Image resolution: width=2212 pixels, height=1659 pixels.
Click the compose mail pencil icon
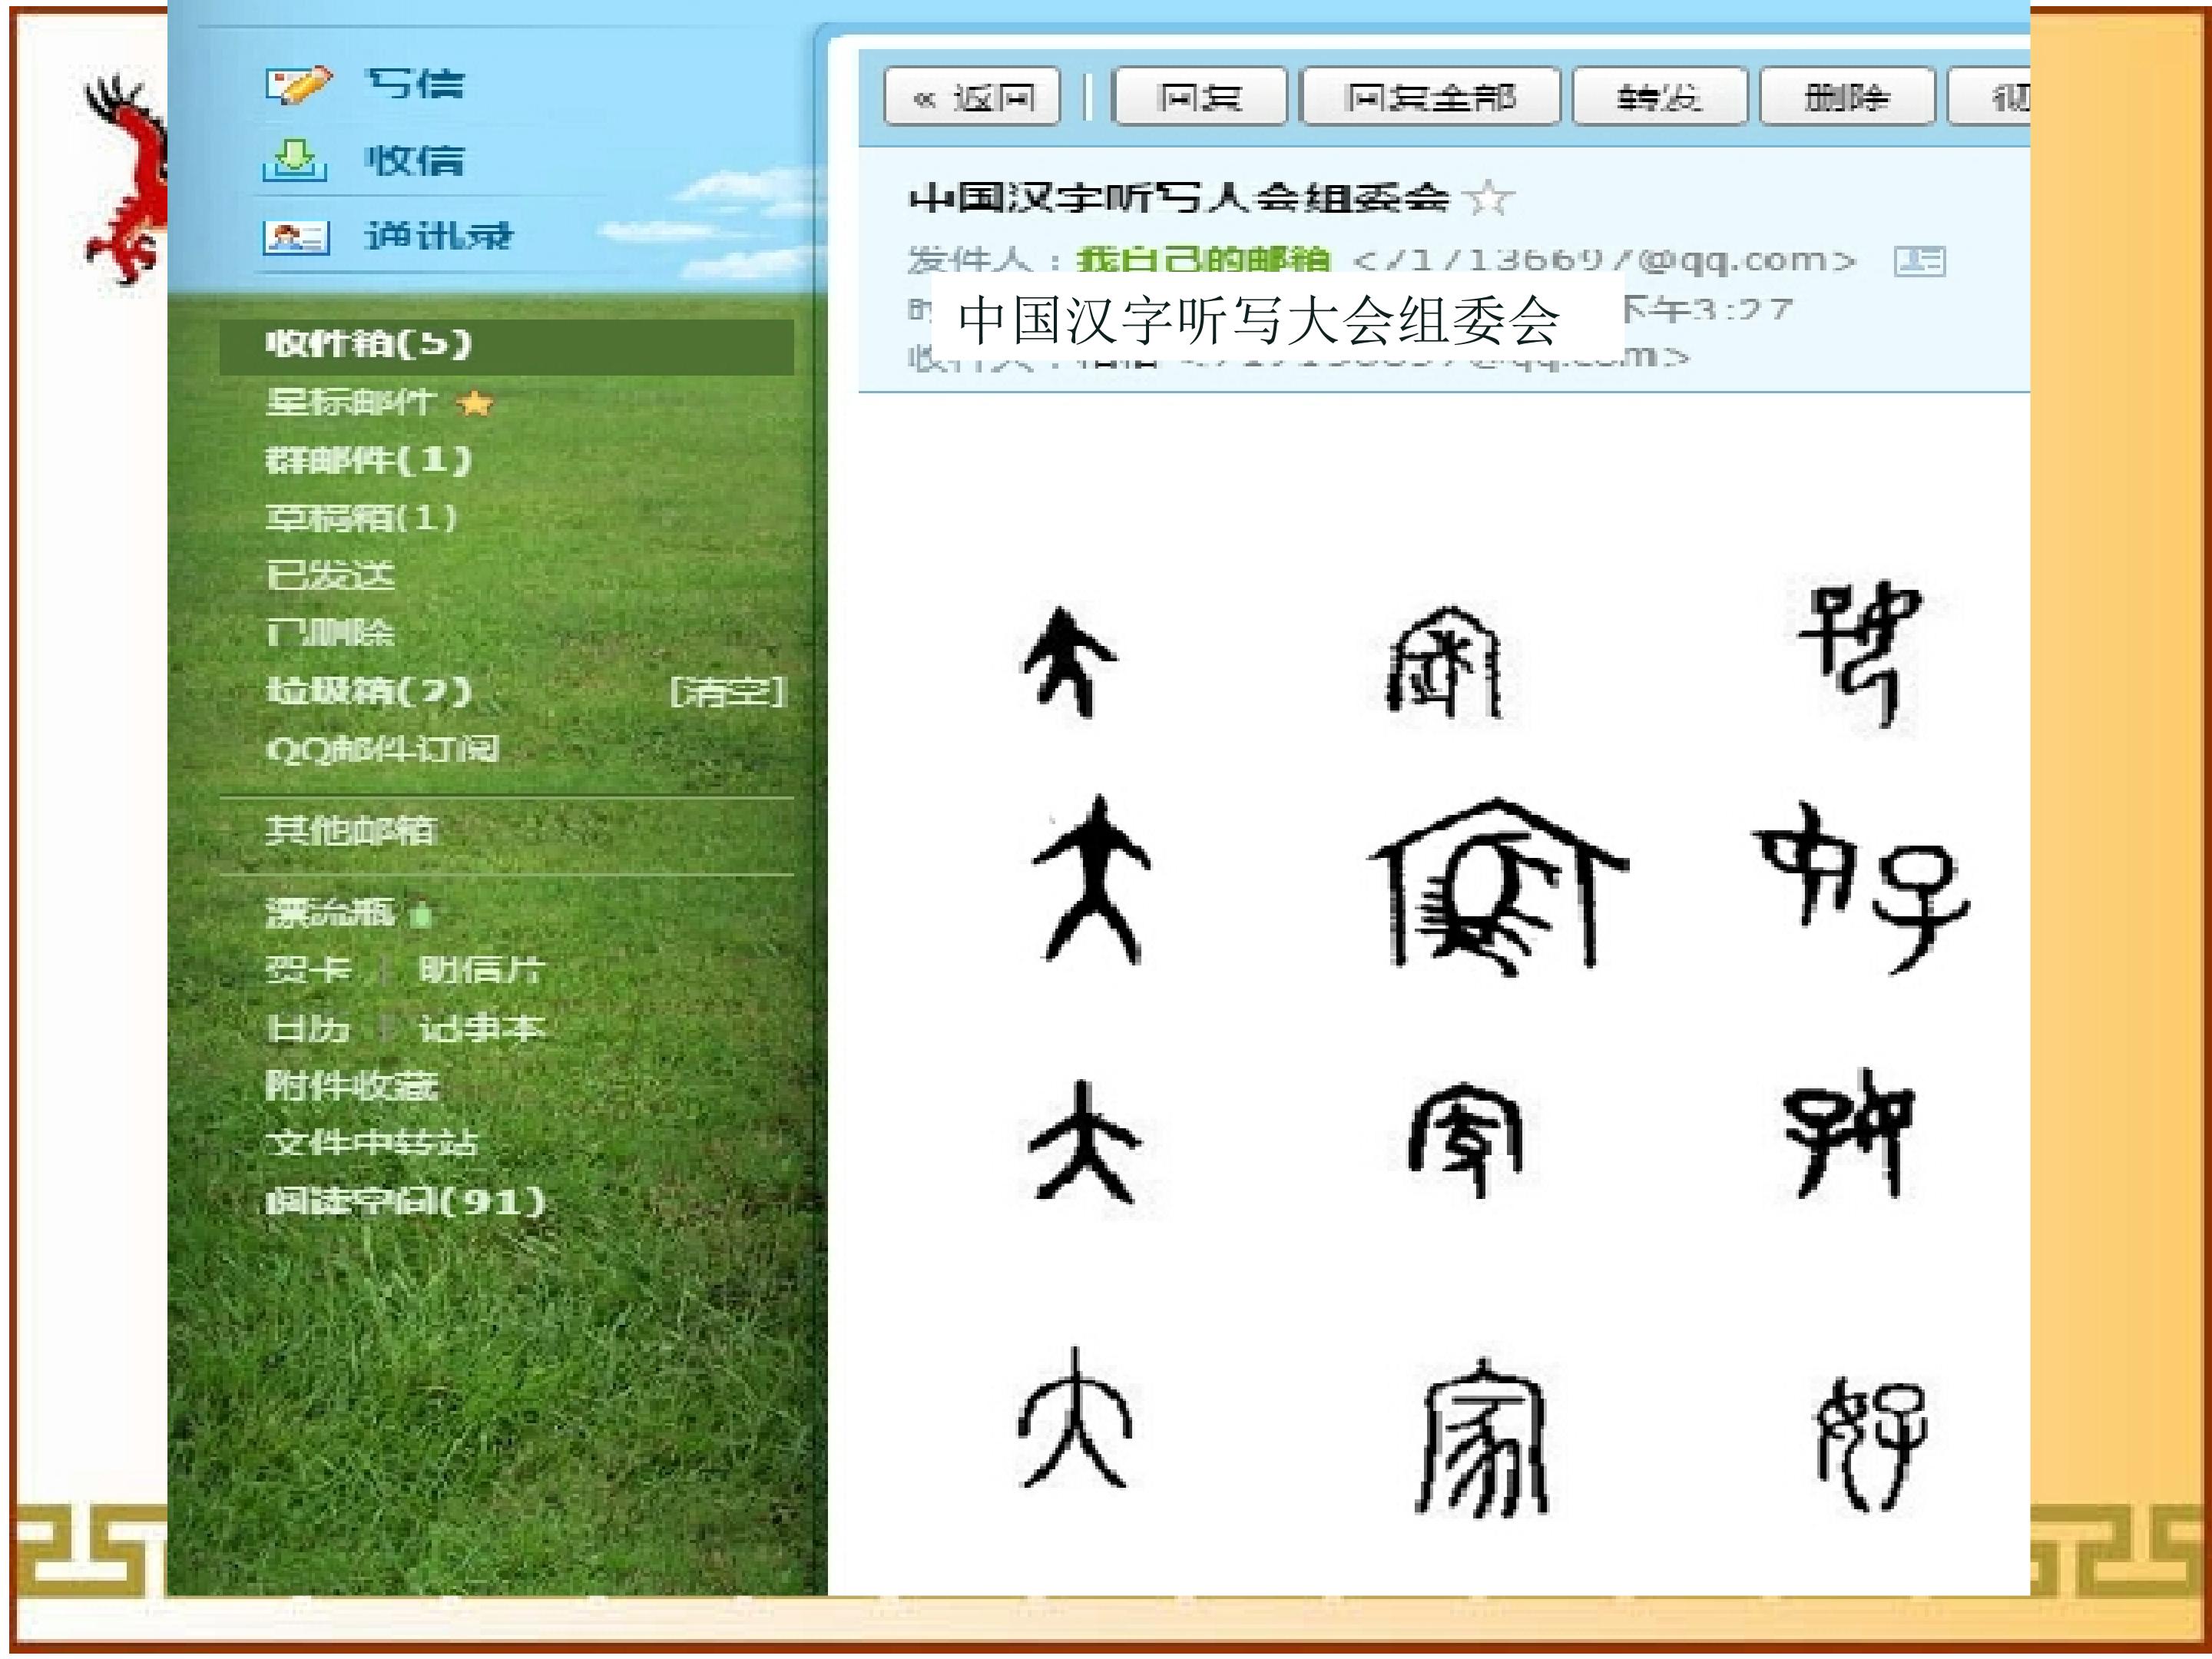pos(298,83)
